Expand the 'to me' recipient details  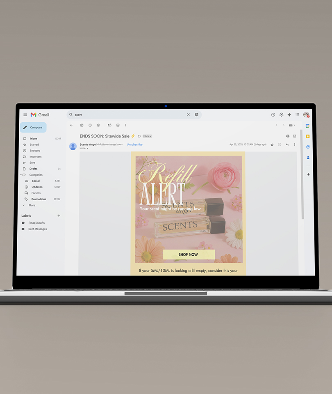[x=87, y=148]
